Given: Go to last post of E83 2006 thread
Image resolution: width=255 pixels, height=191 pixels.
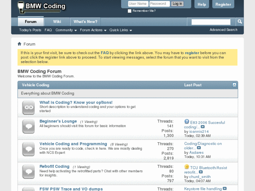Looking at the screenshot, I should [x=203, y=127].
